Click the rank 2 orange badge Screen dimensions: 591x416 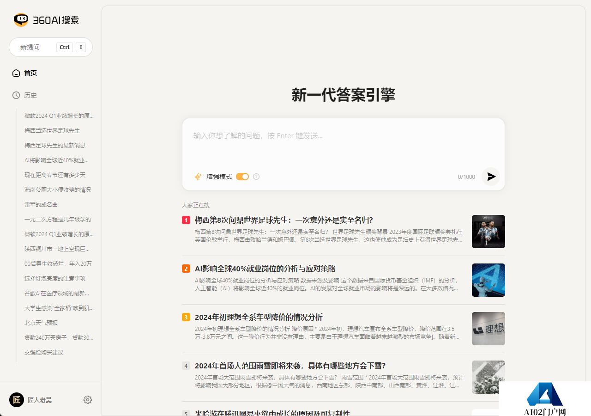pyautogui.click(x=186, y=269)
